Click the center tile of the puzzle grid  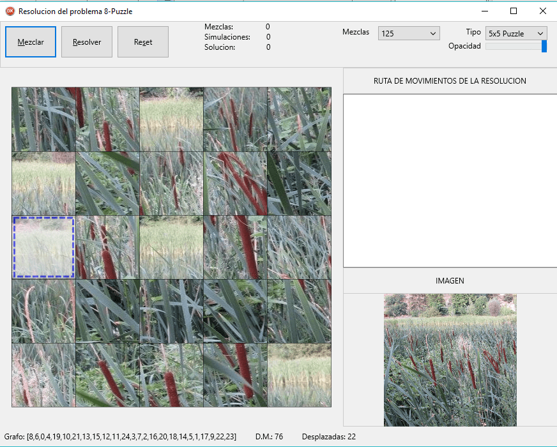click(x=171, y=247)
